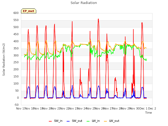This screenshot has width=168, height=126.
Task: Click the Dec 2 x-axis label
Action: point(152,108)
